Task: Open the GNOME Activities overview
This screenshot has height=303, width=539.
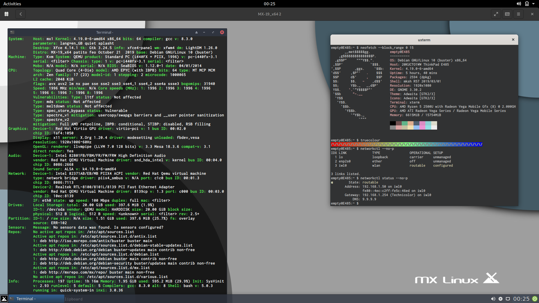Action: tap(12, 4)
